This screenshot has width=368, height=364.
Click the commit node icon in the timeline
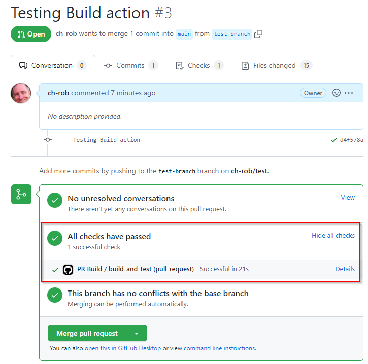click(x=48, y=140)
